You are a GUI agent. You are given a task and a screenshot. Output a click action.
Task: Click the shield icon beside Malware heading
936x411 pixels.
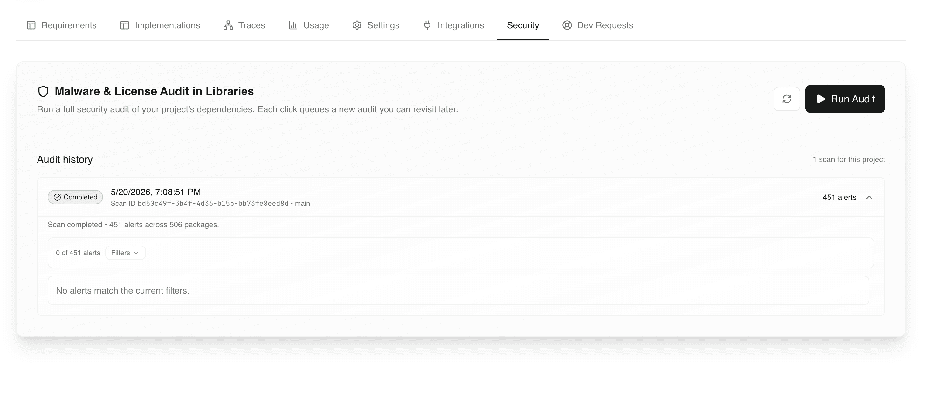click(x=43, y=91)
